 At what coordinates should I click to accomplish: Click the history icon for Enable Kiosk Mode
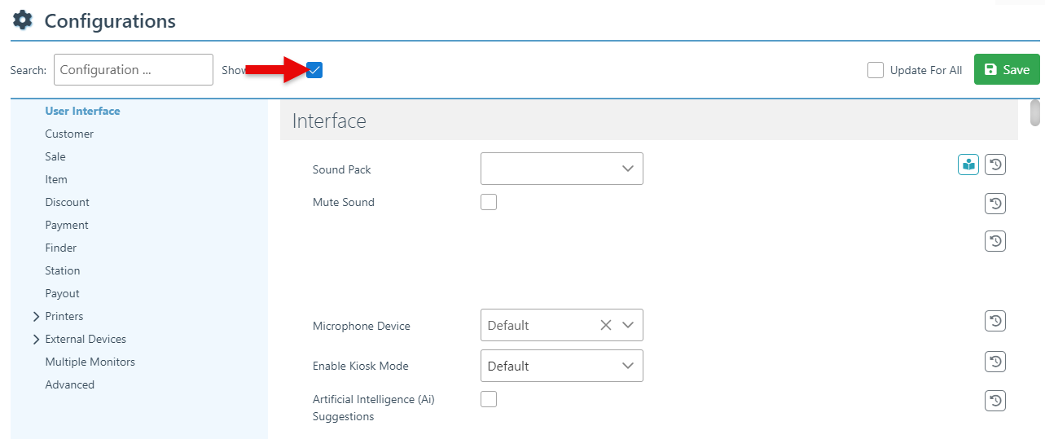[x=995, y=362]
